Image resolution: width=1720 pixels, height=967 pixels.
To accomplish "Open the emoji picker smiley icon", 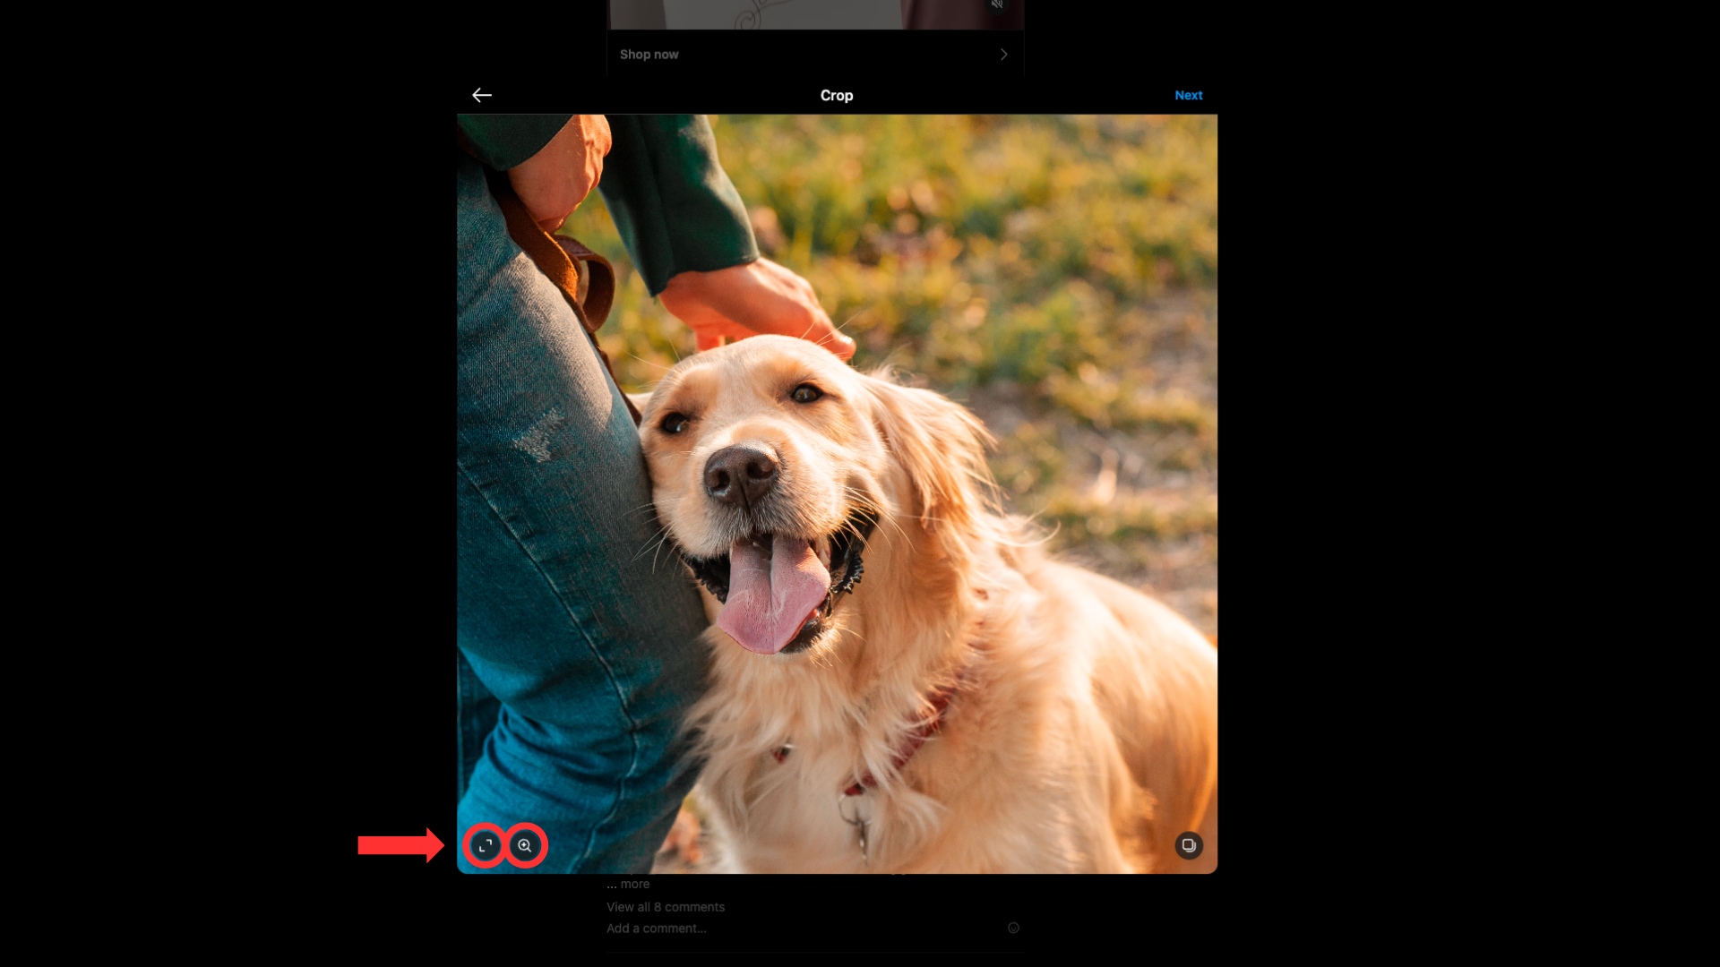I will 1013,928.
